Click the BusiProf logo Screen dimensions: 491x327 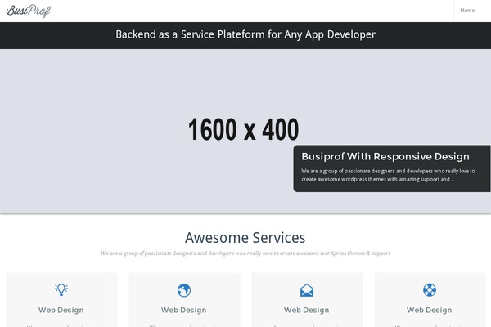click(29, 11)
